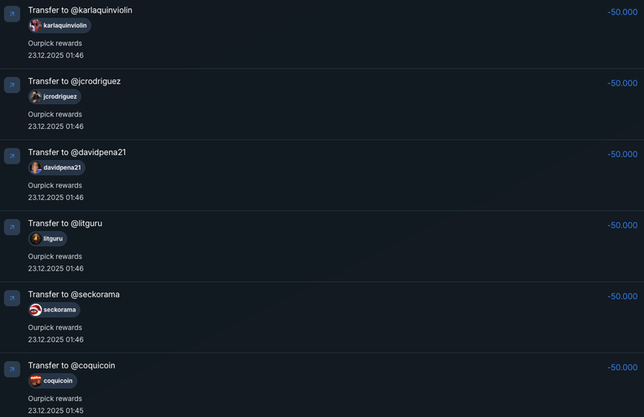Click the "Transfer to @seckorama" title

point(73,295)
